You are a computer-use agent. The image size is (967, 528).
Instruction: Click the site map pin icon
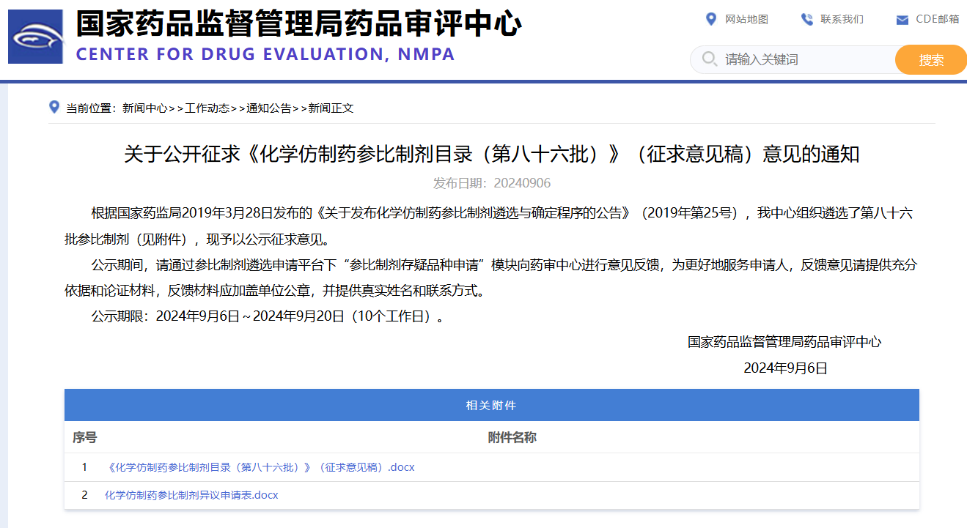pos(710,19)
